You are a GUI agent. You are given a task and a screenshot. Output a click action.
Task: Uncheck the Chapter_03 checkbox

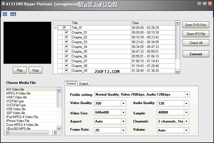tap(66, 42)
